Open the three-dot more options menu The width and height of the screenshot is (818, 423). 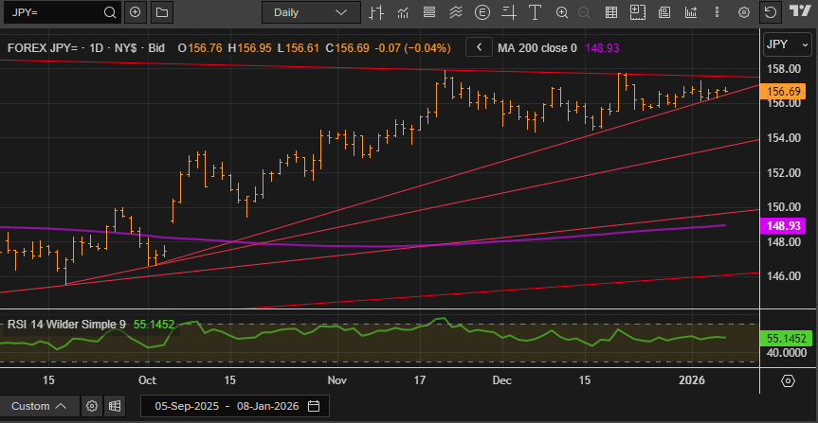coord(718,12)
